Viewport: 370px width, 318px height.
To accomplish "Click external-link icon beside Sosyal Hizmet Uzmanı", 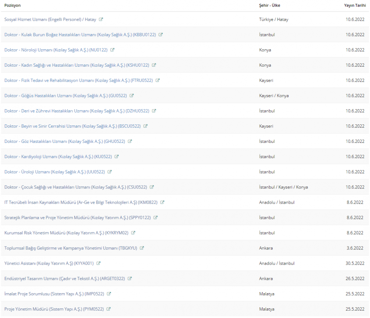I will tap(101, 19).
